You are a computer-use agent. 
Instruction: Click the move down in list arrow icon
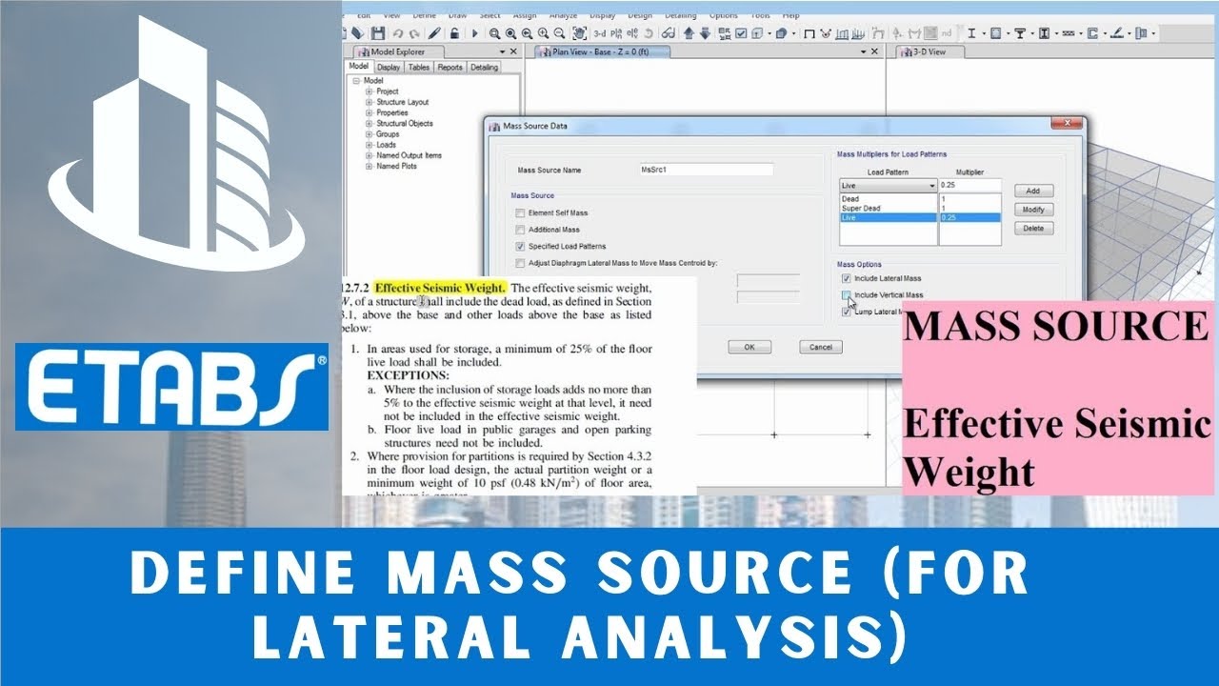tap(705, 33)
